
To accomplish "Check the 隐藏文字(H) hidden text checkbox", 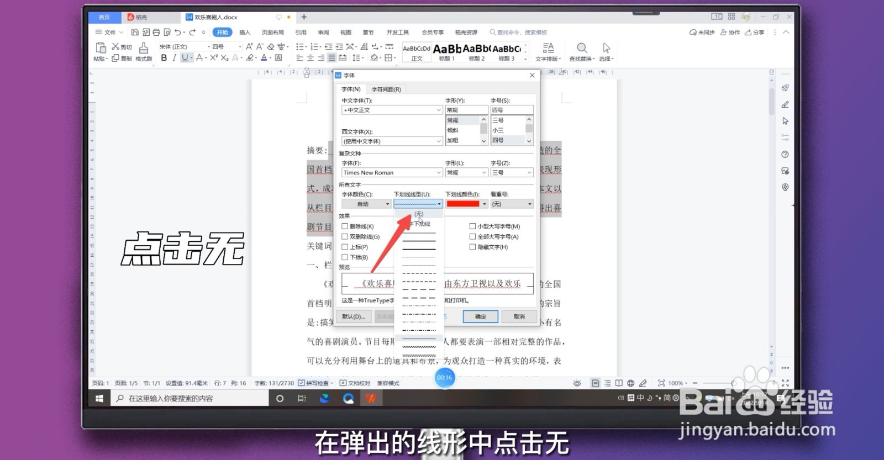I will point(472,247).
